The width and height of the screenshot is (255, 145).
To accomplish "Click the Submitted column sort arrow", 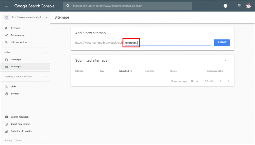I will click(131, 71).
